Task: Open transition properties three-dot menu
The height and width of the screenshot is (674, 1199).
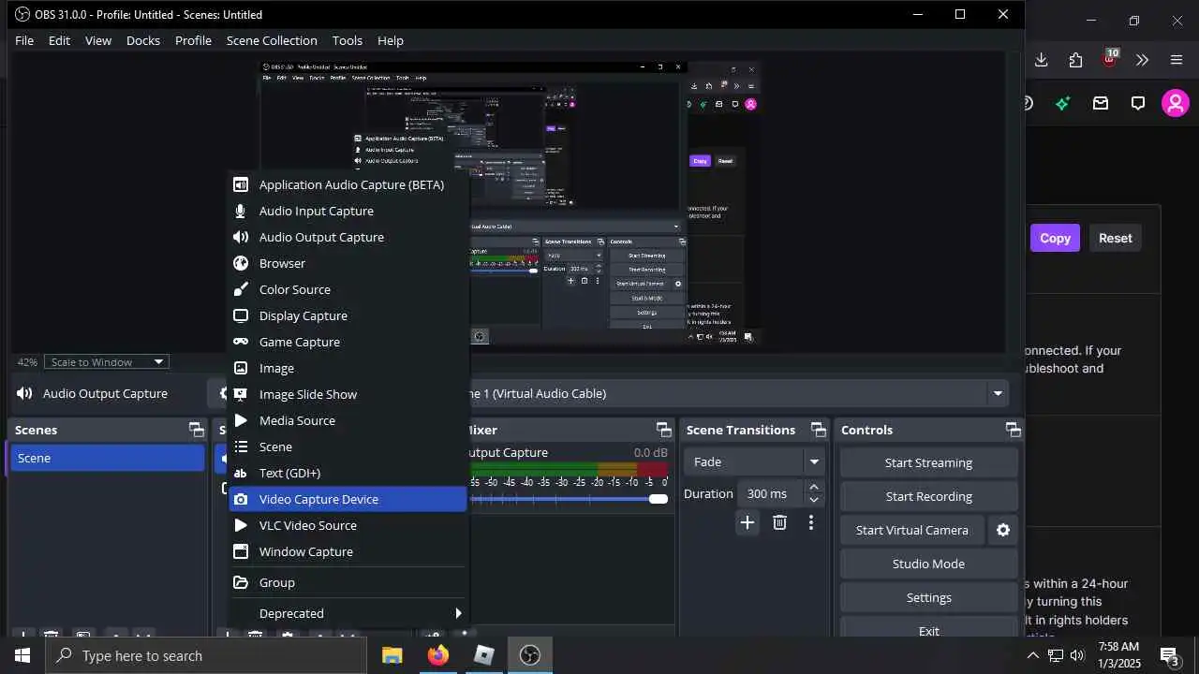Action: tap(811, 522)
